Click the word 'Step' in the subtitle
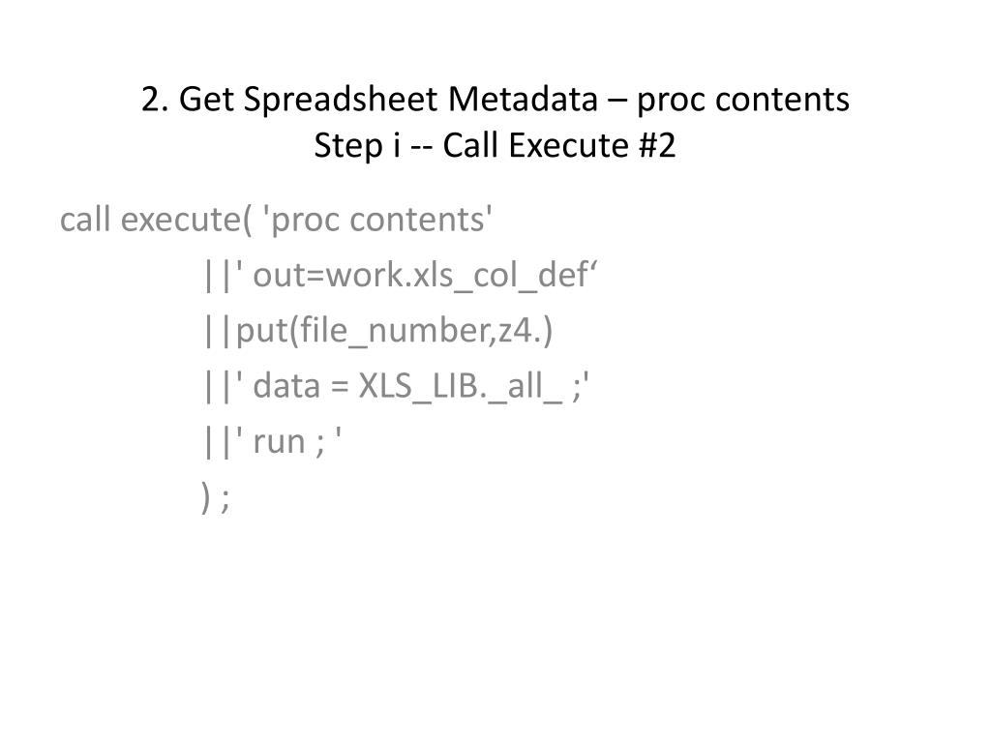Viewport: 991px width, 743px height. [x=341, y=147]
